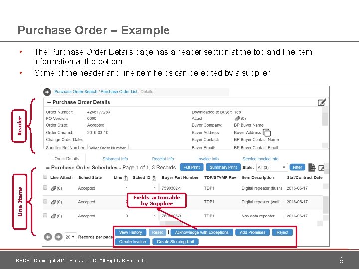Screen dimensions: 359x269
Task: Collapse the Purchase Order Details section
Action: click(x=49, y=102)
